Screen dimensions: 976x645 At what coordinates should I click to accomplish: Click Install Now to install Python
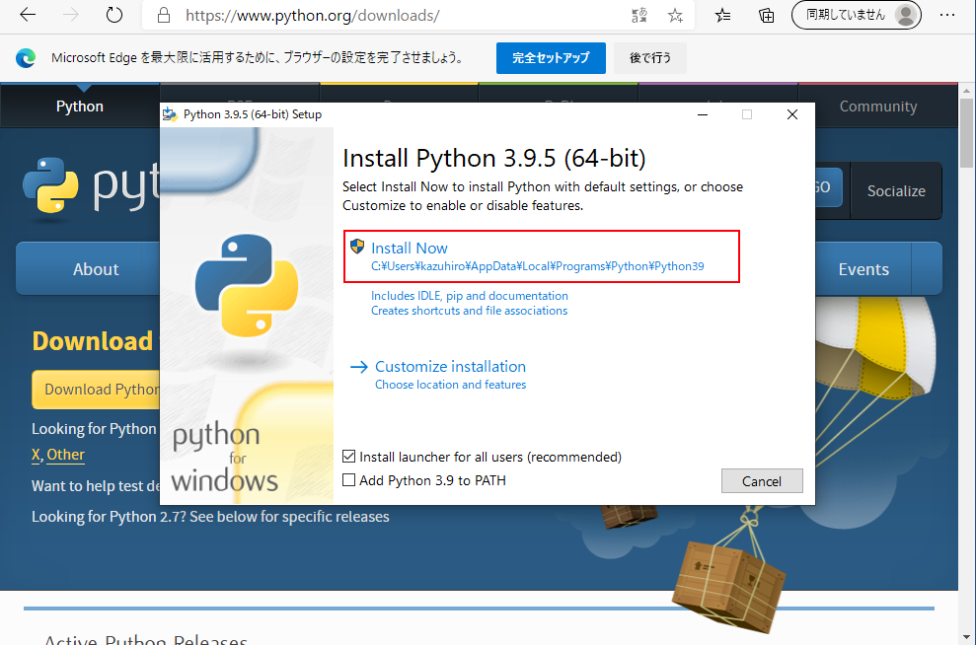pos(409,249)
